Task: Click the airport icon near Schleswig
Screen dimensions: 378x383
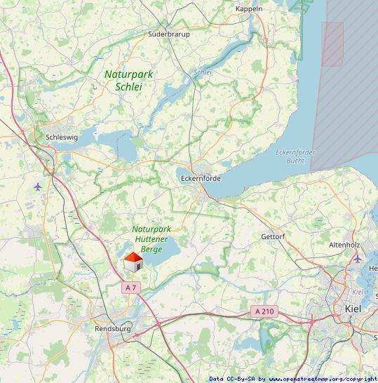Action: (x=38, y=187)
